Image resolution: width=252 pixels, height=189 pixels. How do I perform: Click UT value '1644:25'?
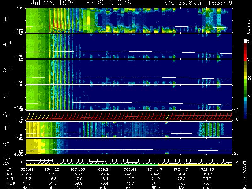(x=52, y=169)
